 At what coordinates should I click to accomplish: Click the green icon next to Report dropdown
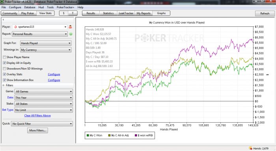point(71,34)
